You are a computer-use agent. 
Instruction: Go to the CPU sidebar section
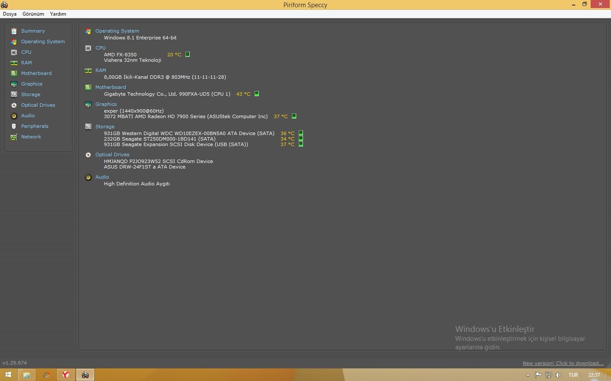pos(26,52)
